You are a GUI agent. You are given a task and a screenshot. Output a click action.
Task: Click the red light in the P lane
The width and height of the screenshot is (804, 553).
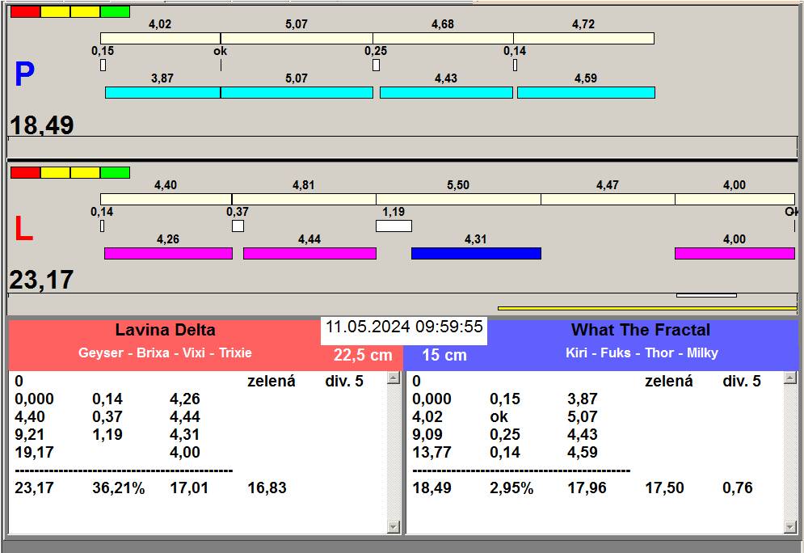25,12
